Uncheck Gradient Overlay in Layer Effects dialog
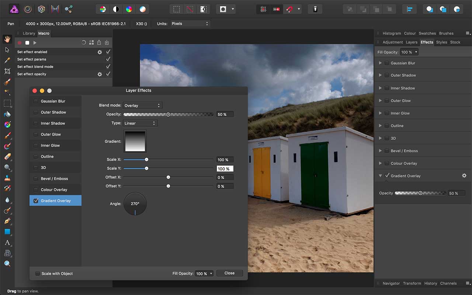Screen dimensions: 472x295 (36, 201)
